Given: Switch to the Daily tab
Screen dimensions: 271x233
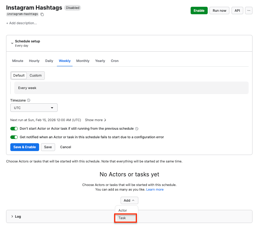Looking at the screenshot, I should point(49,61).
